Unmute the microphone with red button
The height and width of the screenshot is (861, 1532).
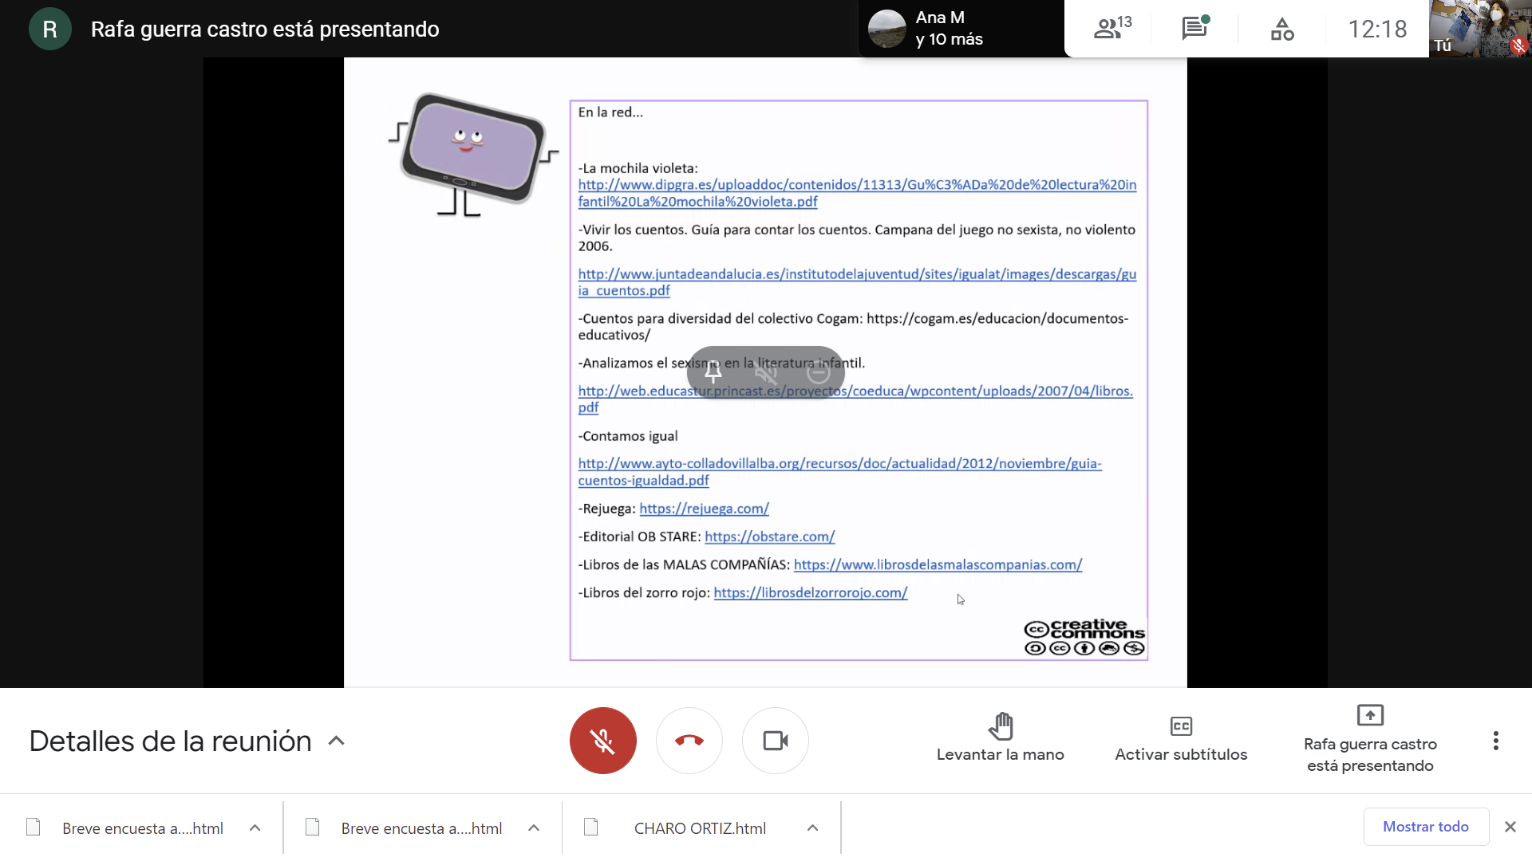coord(603,741)
